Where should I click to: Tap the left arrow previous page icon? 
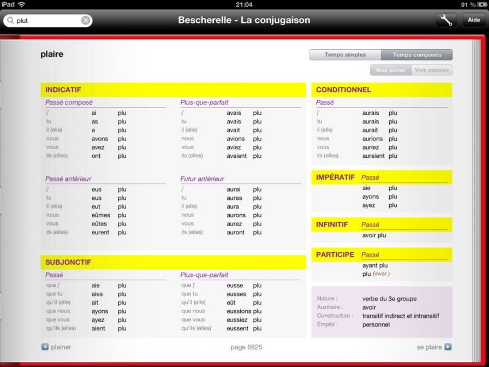45,347
